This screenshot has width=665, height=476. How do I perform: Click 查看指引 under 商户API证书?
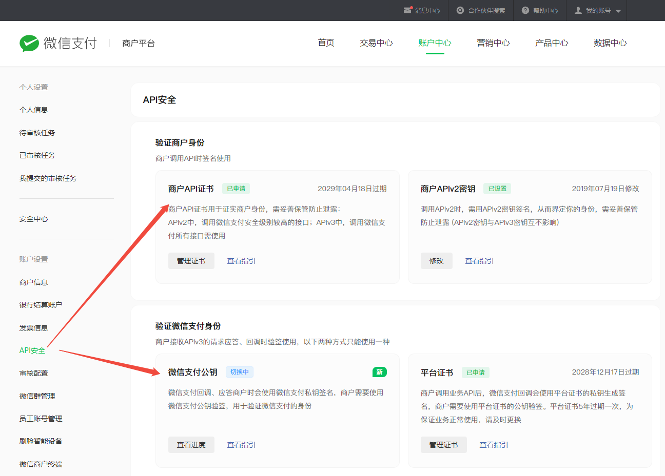coord(242,261)
